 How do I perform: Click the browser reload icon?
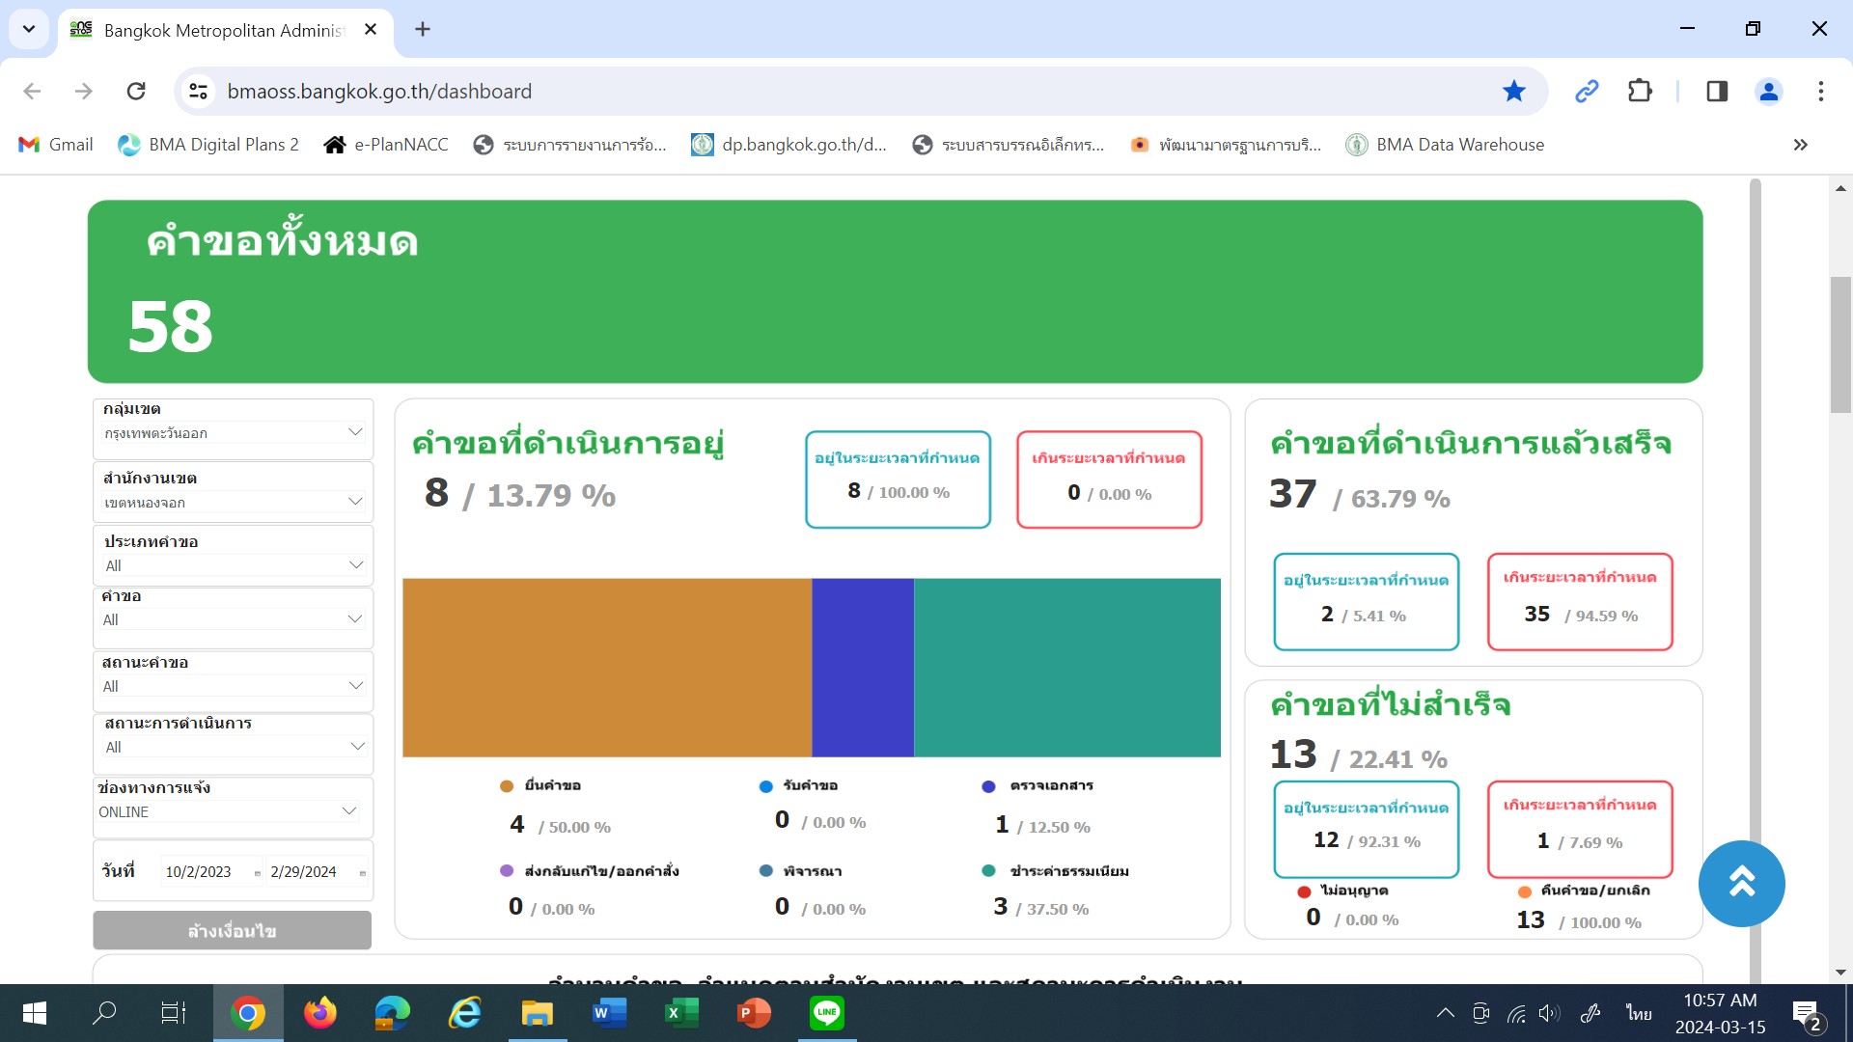point(136,91)
